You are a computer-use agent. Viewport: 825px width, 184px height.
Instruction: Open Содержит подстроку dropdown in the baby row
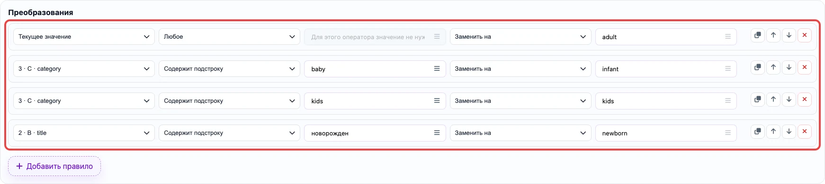tap(229, 69)
